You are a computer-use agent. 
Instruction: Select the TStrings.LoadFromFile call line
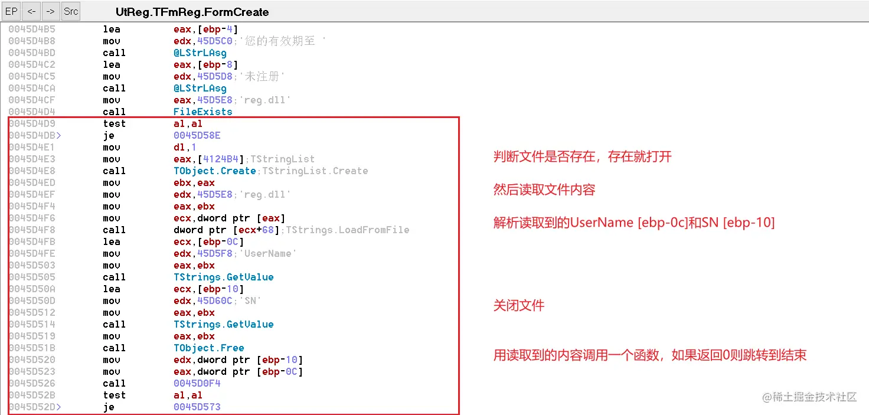(x=209, y=230)
